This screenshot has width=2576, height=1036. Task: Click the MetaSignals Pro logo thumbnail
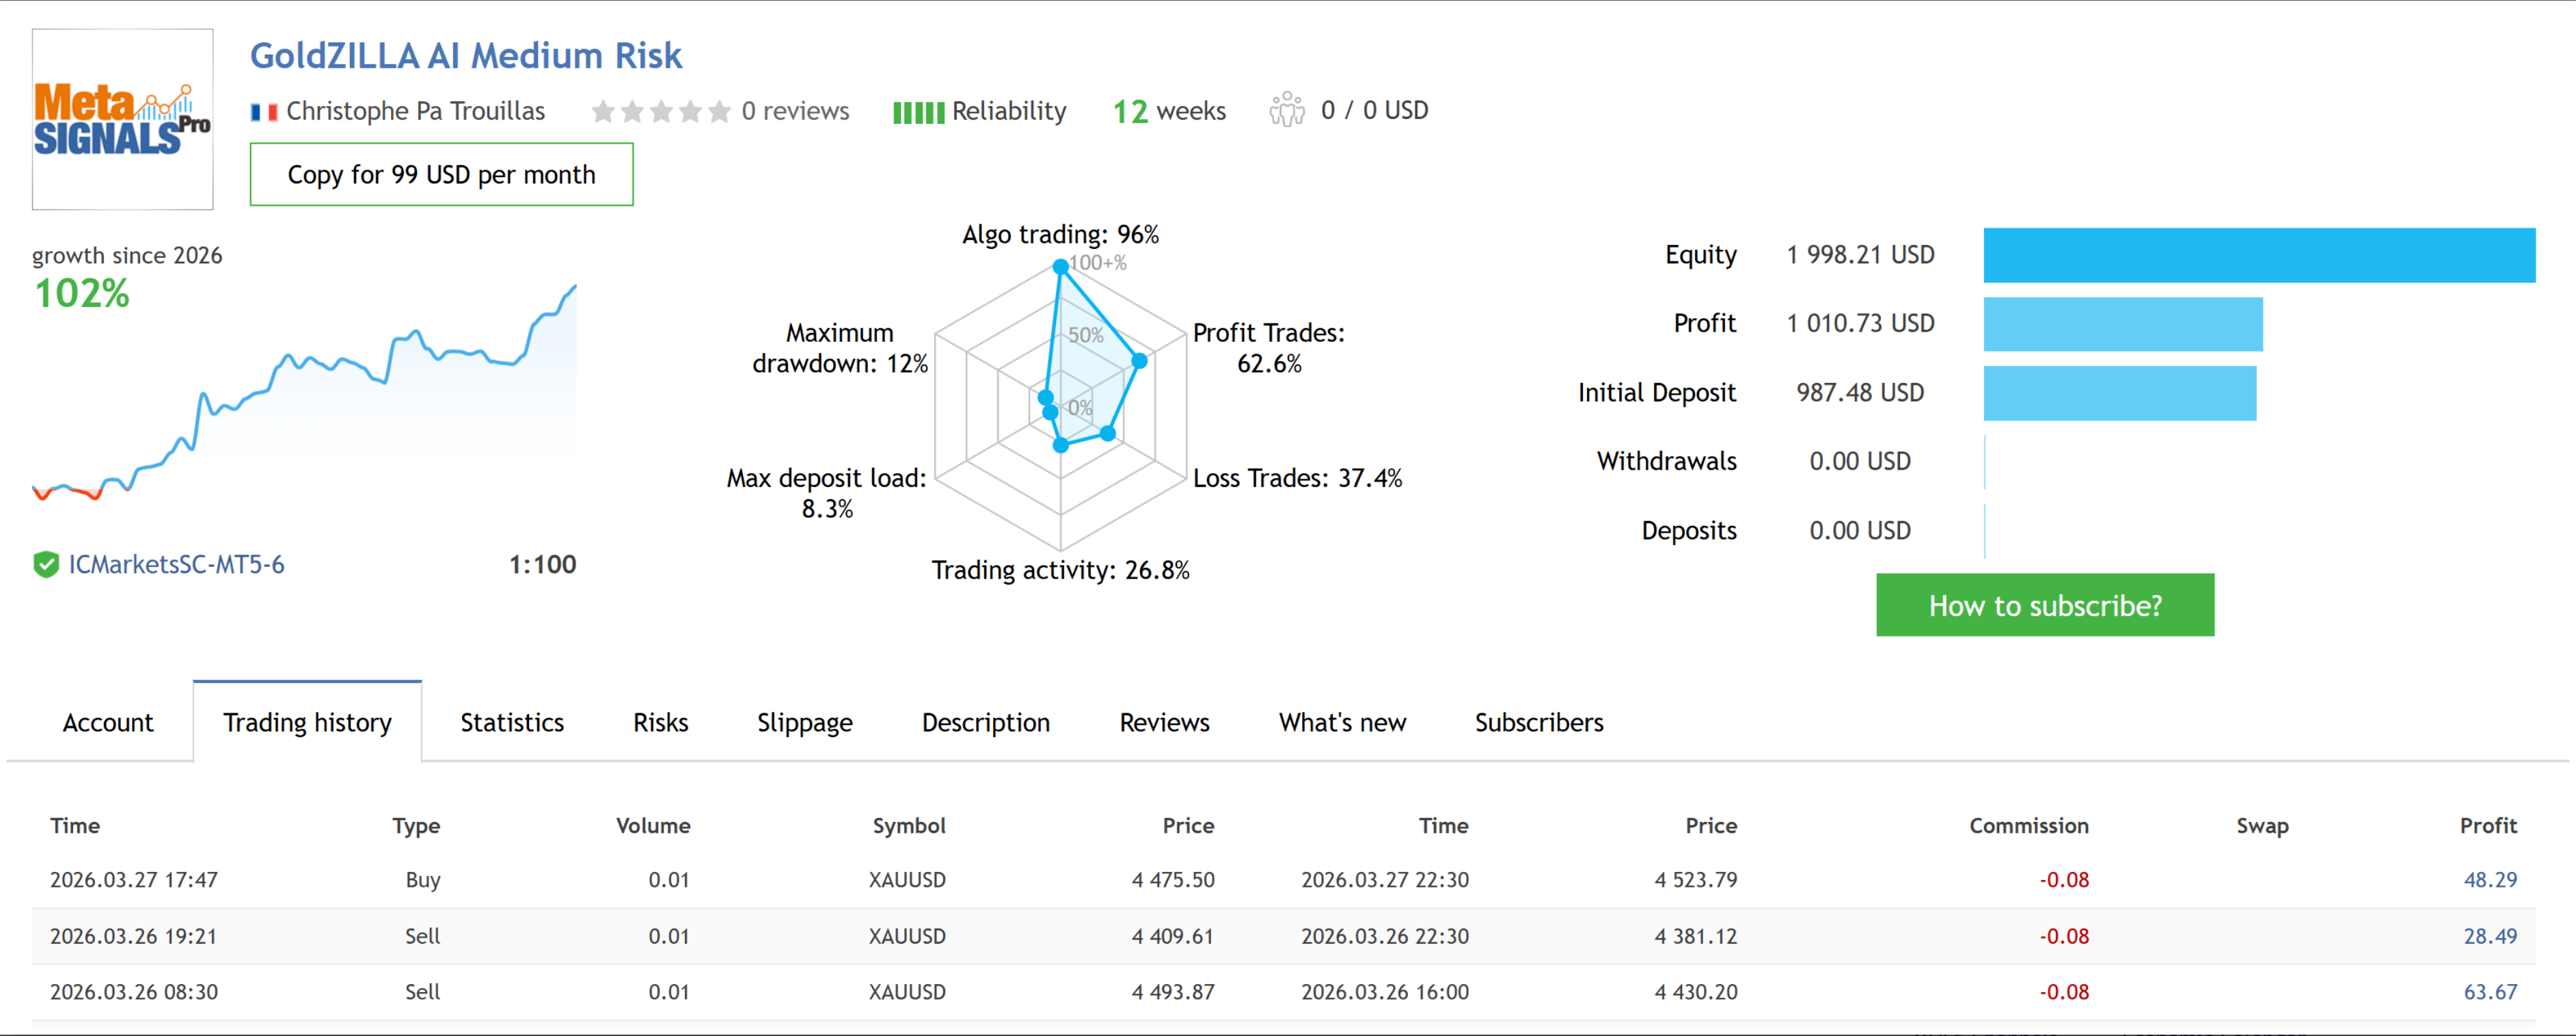click(x=122, y=119)
